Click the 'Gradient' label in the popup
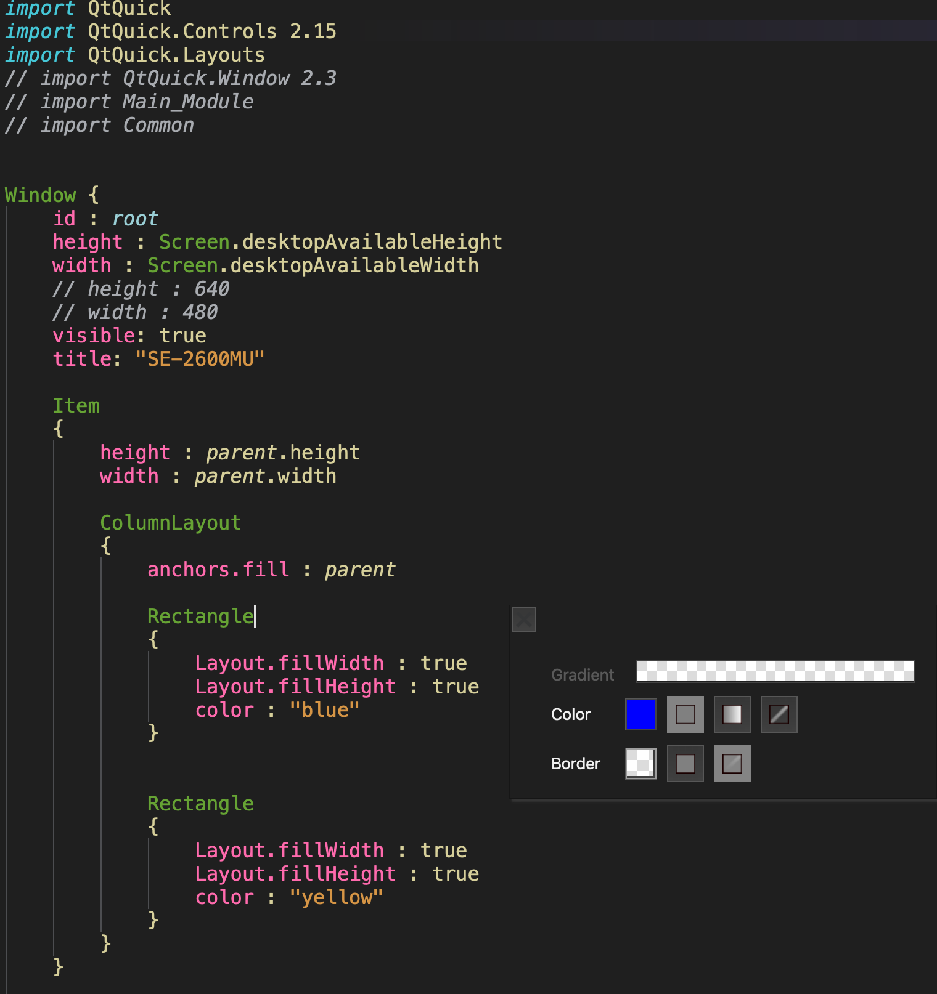Viewport: 937px width, 994px height. 583,675
